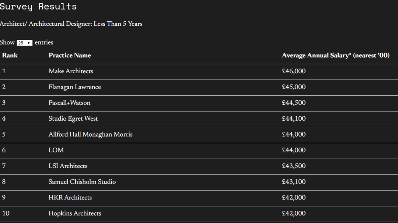Click the £44,500 salary cell
The height and width of the screenshot is (223, 398).
294,103
